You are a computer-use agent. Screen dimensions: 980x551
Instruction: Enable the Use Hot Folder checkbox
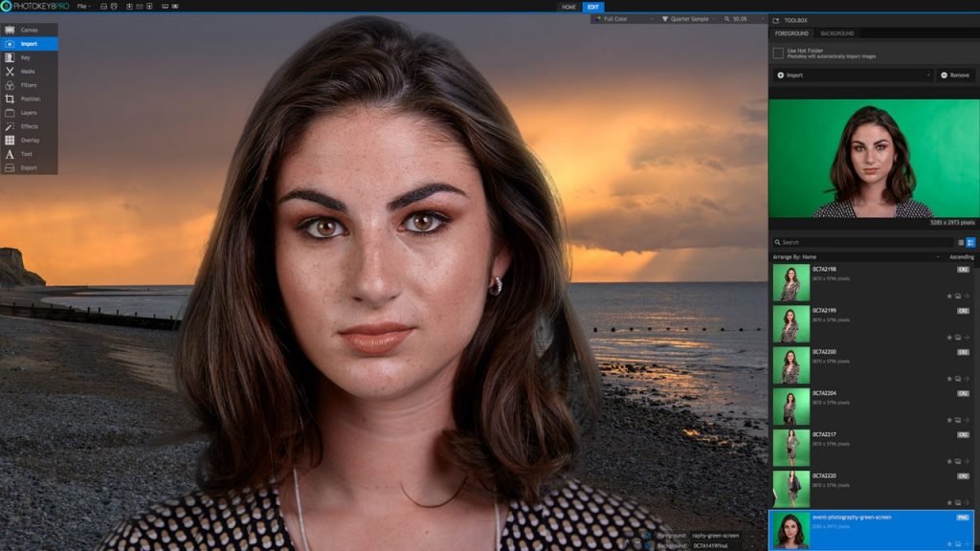[778, 54]
